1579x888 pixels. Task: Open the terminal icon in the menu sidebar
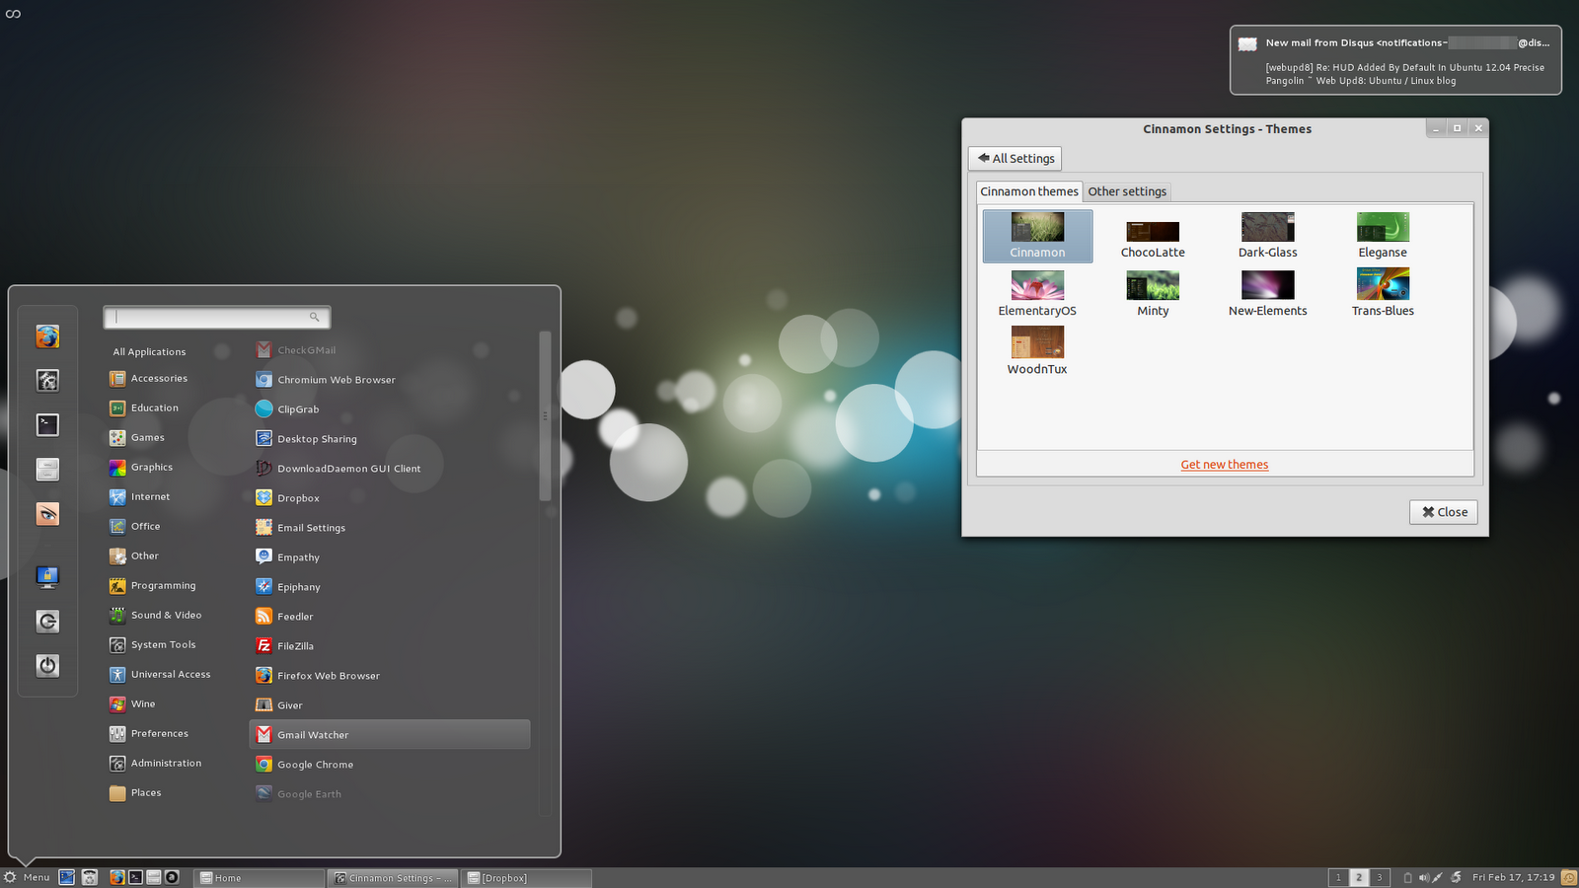point(47,424)
